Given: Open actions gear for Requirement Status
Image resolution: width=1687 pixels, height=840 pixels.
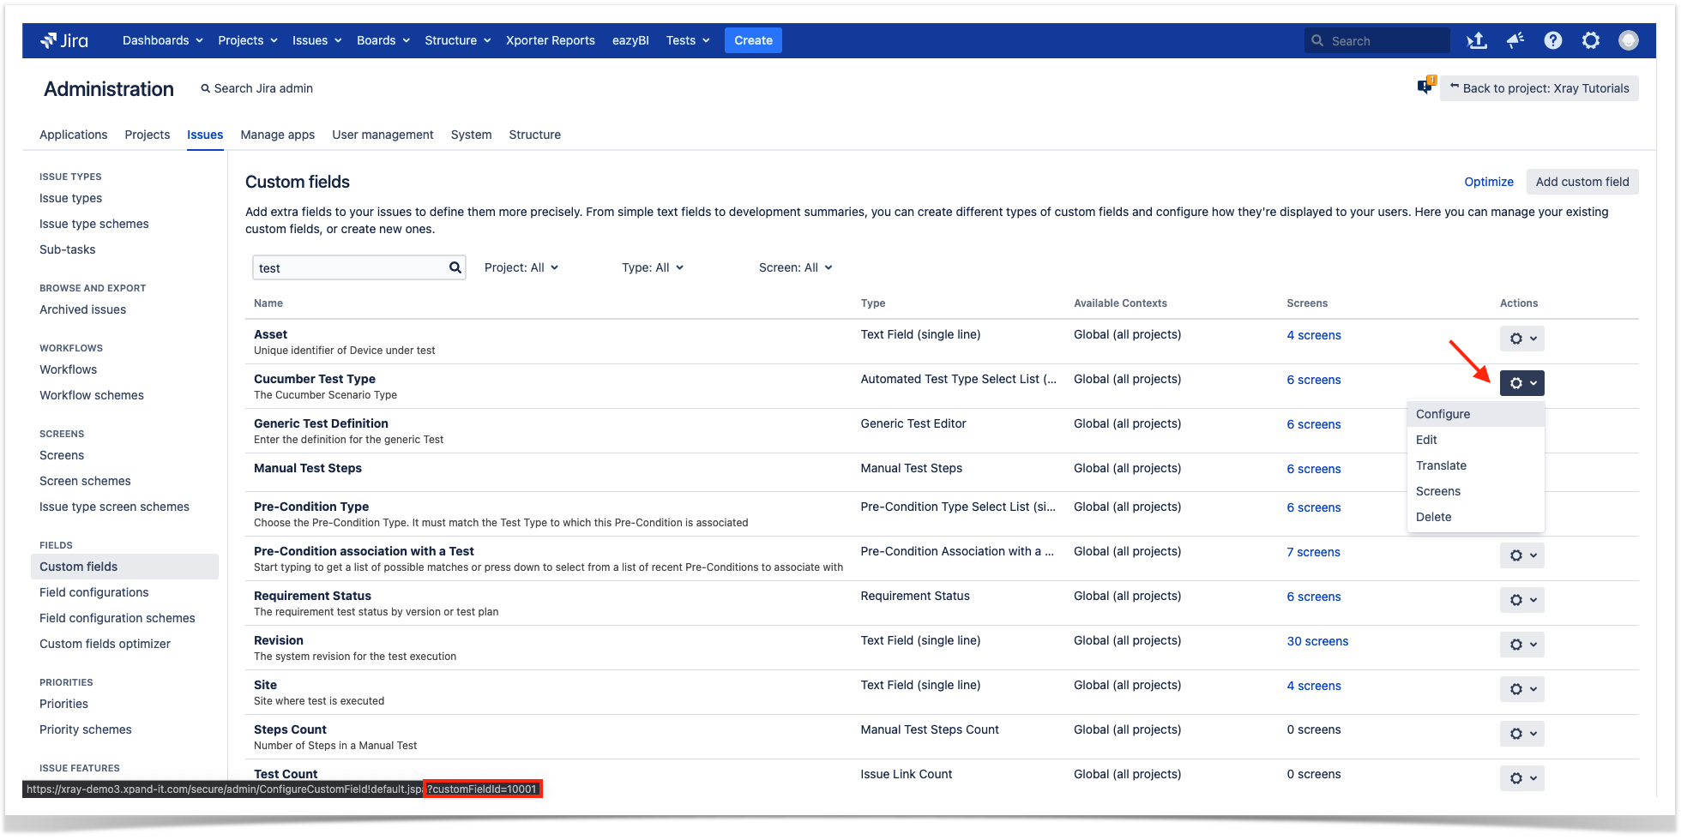Looking at the screenshot, I should point(1521,600).
